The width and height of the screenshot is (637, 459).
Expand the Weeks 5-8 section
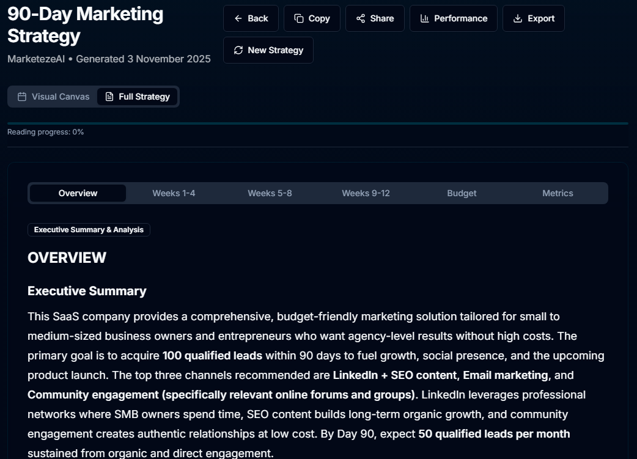coord(270,193)
